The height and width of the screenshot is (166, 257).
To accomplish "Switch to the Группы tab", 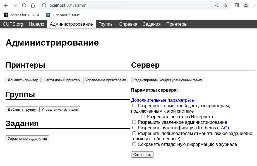I will point(106,24).
